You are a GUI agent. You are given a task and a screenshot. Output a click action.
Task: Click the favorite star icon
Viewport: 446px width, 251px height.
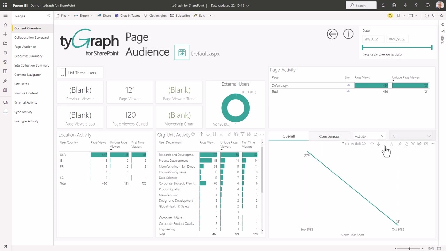[442, 16]
